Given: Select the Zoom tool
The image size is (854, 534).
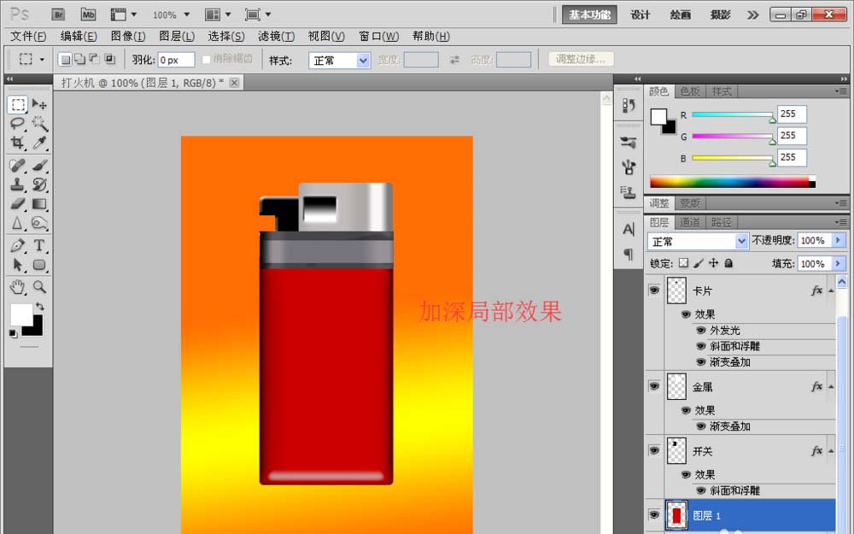Looking at the screenshot, I should pyautogui.click(x=38, y=286).
